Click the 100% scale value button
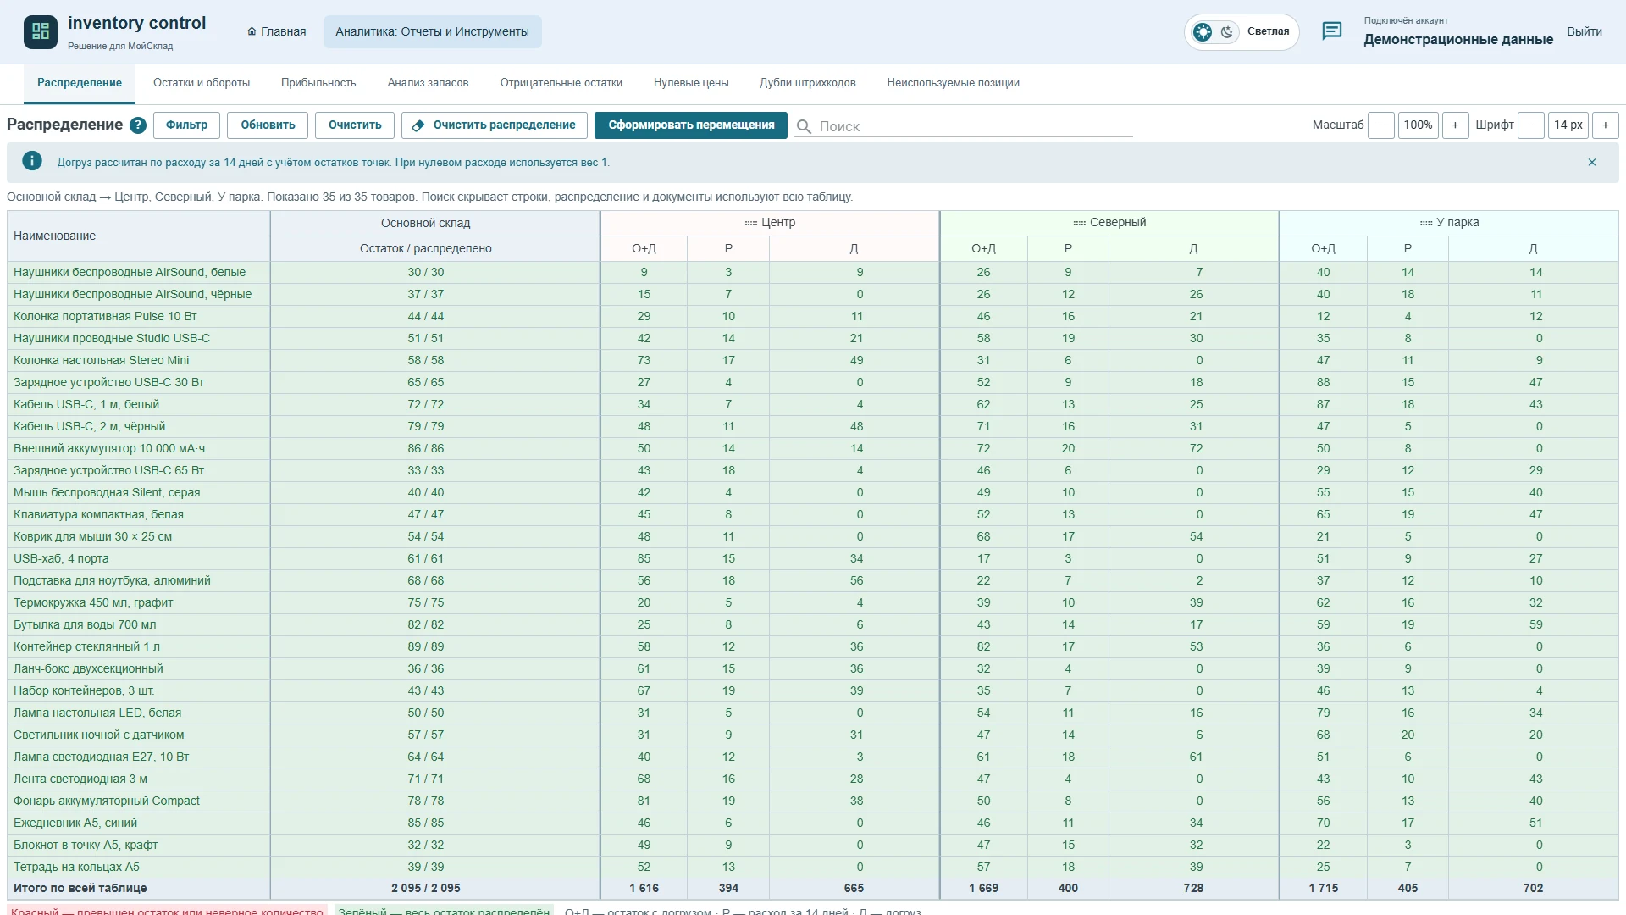 1419,125
